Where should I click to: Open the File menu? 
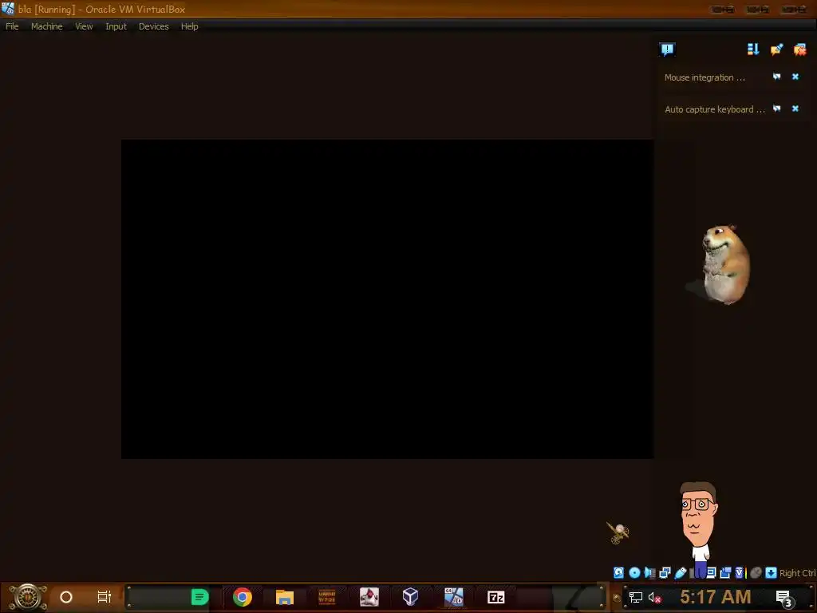pos(12,26)
